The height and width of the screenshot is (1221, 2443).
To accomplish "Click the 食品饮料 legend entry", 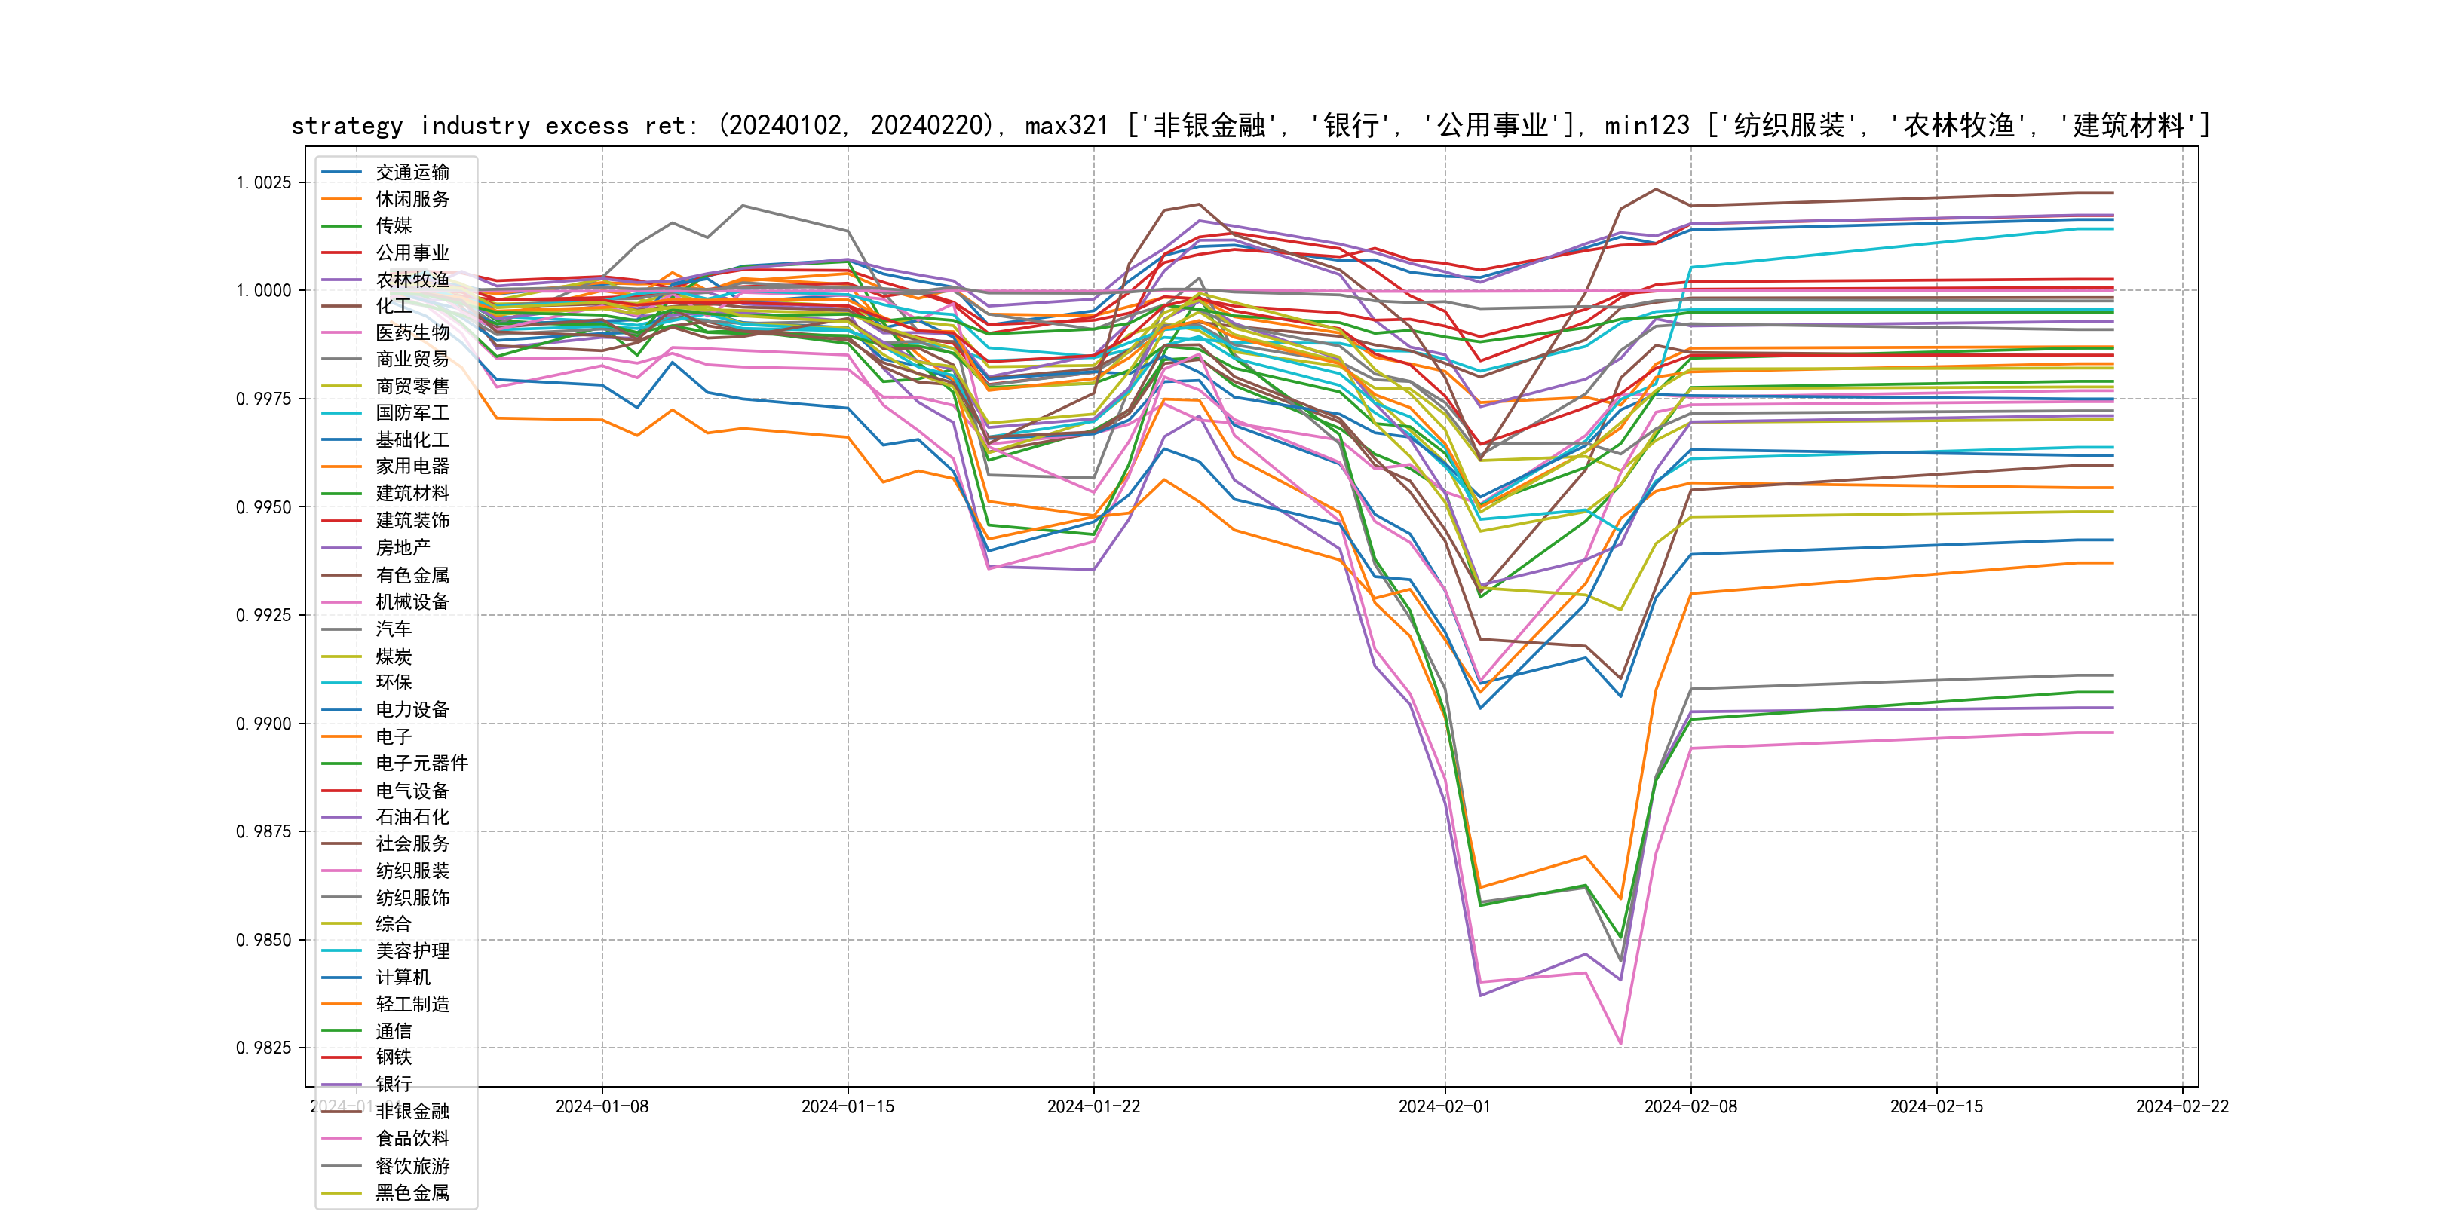I will point(412,1139).
